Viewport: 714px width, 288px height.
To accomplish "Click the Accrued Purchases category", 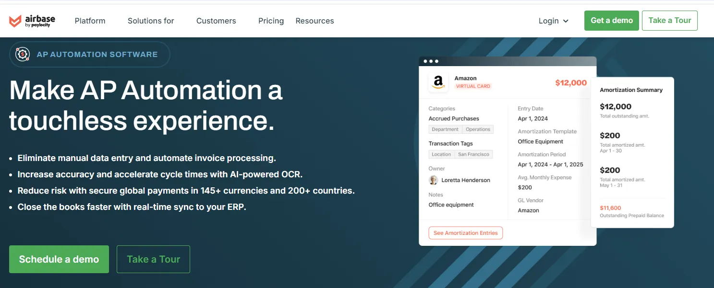I will point(454,118).
